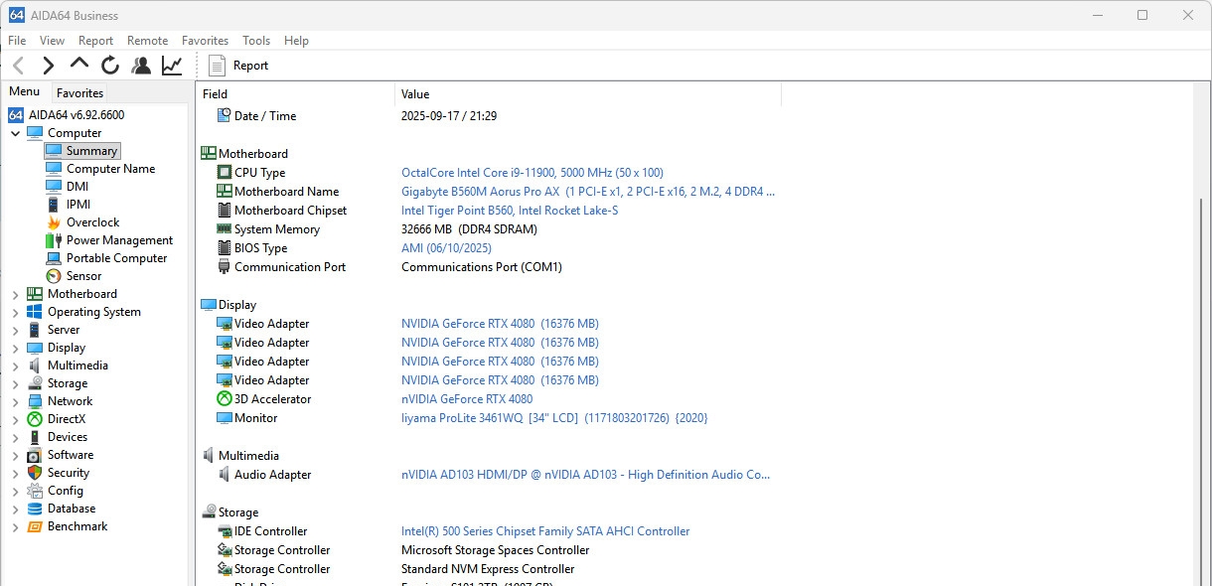Open the Tools menu
1212x586 pixels.
(x=256, y=41)
